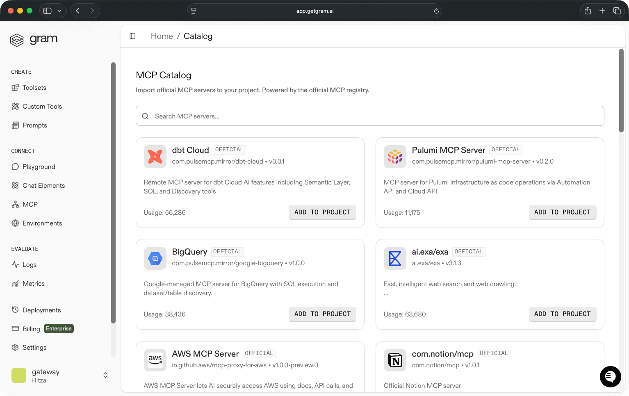Navigate to Home via the breadcrumb

(x=162, y=36)
